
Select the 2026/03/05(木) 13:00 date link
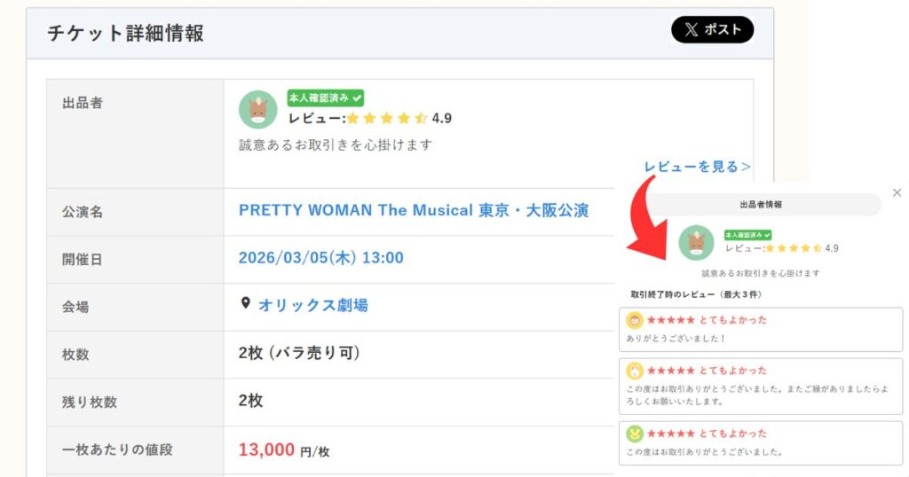pyautogui.click(x=320, y=258)
